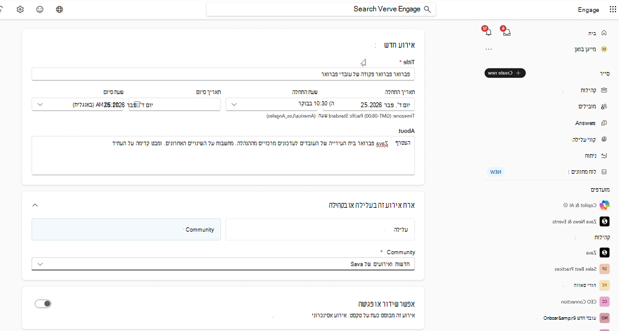Image resolution: width=619 pixels, height=331 pixels.
Task: Open the Zava News & Events link
Action: [x=574, y=221]
